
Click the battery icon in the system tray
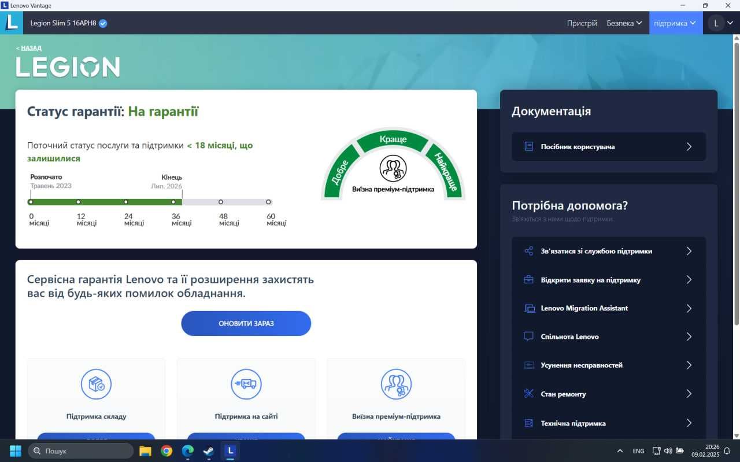680,451
